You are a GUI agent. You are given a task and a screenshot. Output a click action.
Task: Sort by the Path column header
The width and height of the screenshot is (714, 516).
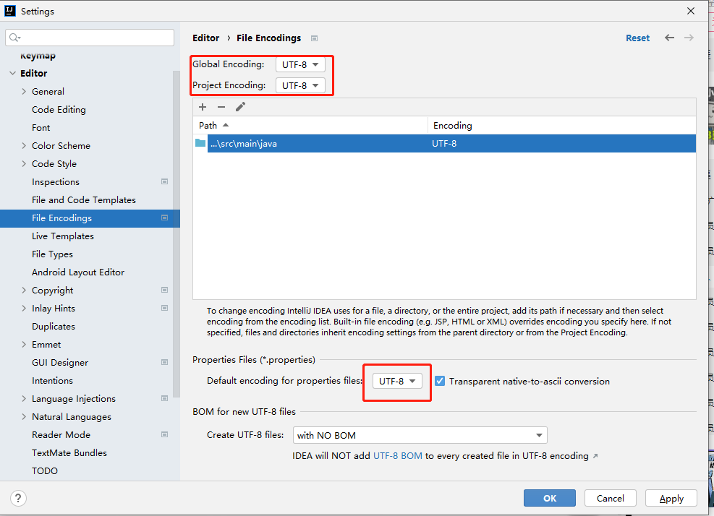310,125
